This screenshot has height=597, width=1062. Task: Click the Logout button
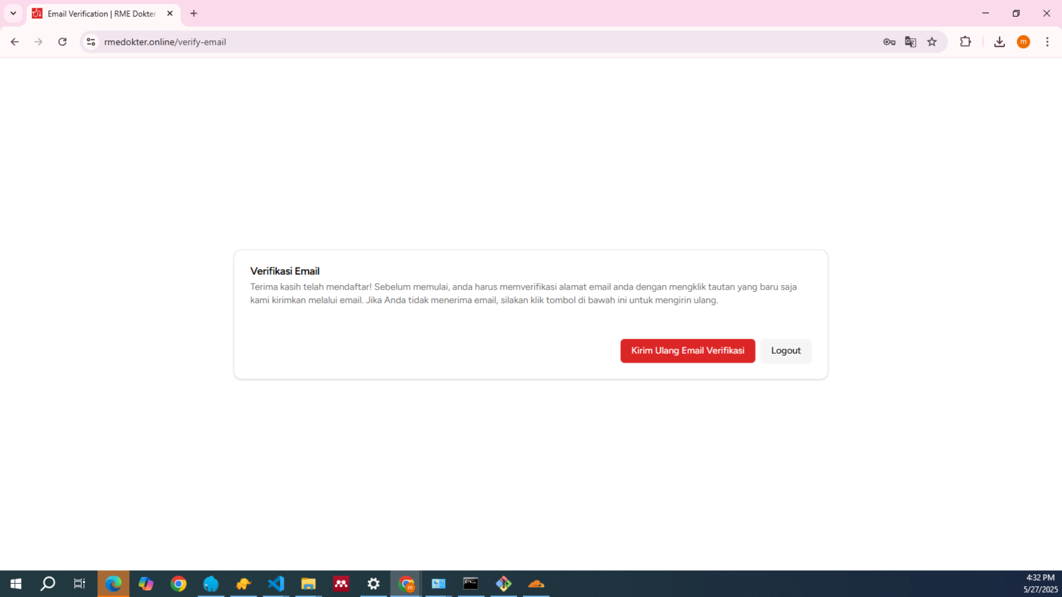785,350
